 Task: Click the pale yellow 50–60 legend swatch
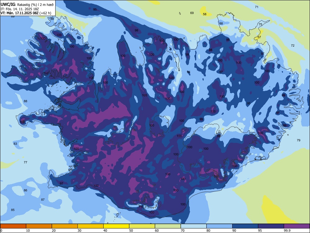[142, 226]
